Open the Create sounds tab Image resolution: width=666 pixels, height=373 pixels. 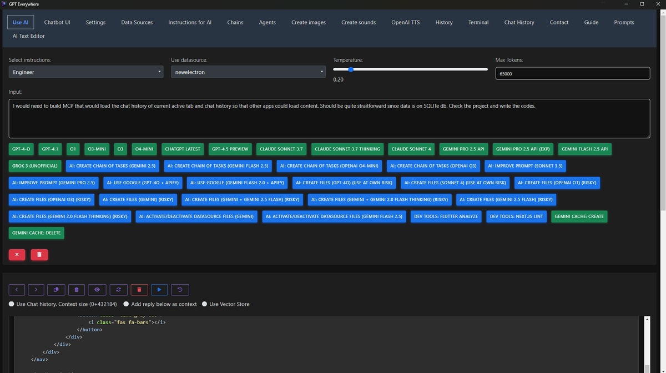359,22
